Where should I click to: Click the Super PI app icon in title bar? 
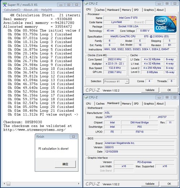pos(5,5)
